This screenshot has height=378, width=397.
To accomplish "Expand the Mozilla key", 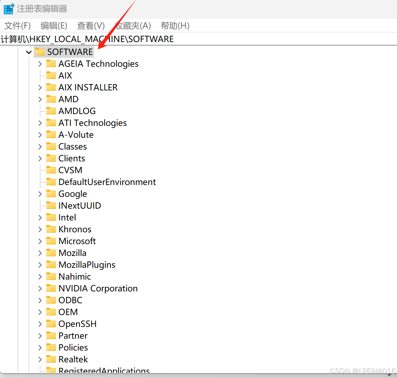I will coord(40,253).
